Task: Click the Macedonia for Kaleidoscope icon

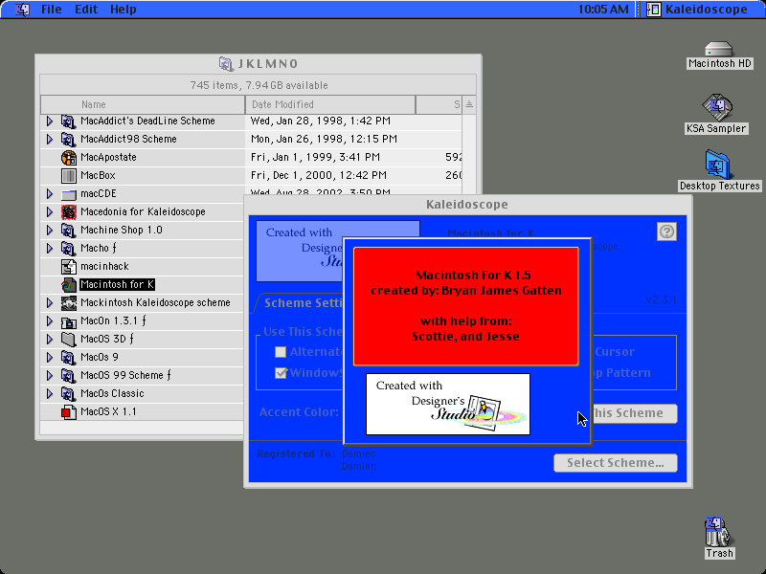Action: coord(68,211)
